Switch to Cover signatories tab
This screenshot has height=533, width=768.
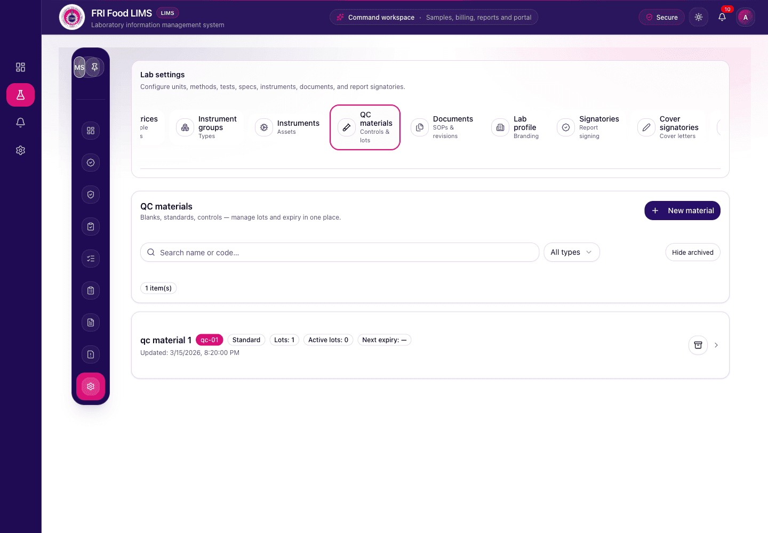click(x=669, y=127)
